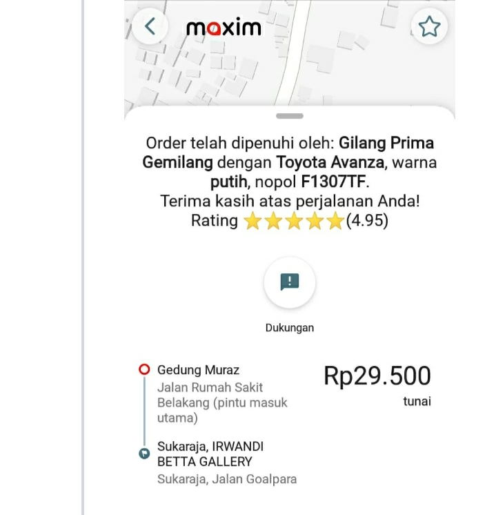Select the third yellow rating star
This screenshot has height=515, width=496.
pos(294,222)
